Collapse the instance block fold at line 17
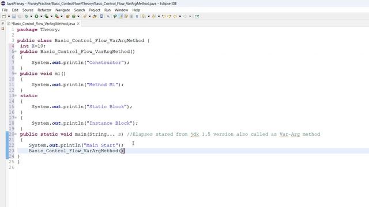This screenshot has width=369, height=207. coord(16,117)
